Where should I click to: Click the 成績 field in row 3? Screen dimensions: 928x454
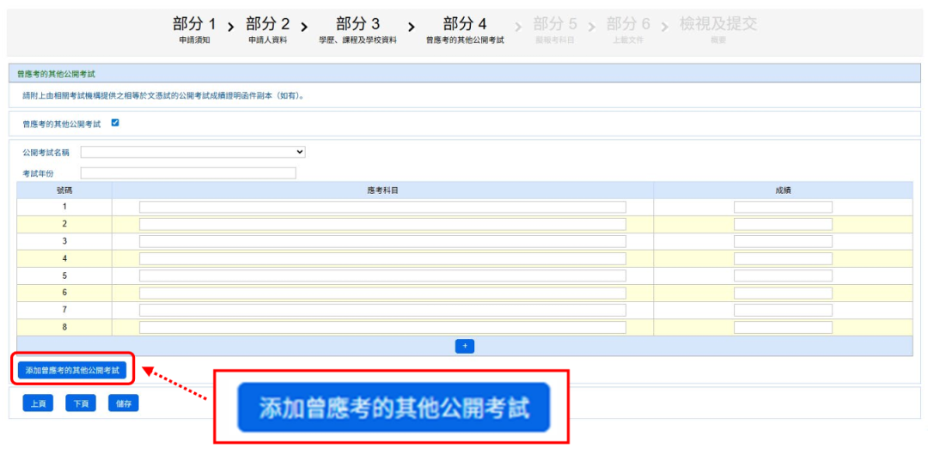point(783,241)
